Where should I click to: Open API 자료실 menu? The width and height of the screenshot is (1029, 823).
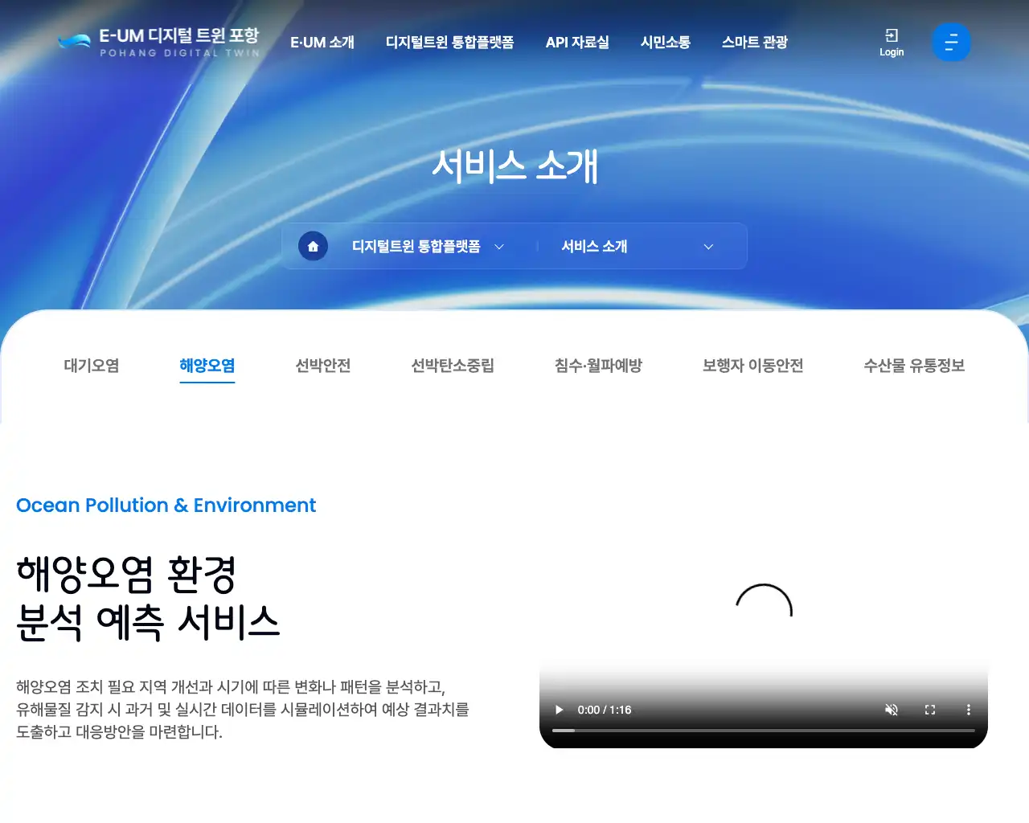click(x=577, y=42)
